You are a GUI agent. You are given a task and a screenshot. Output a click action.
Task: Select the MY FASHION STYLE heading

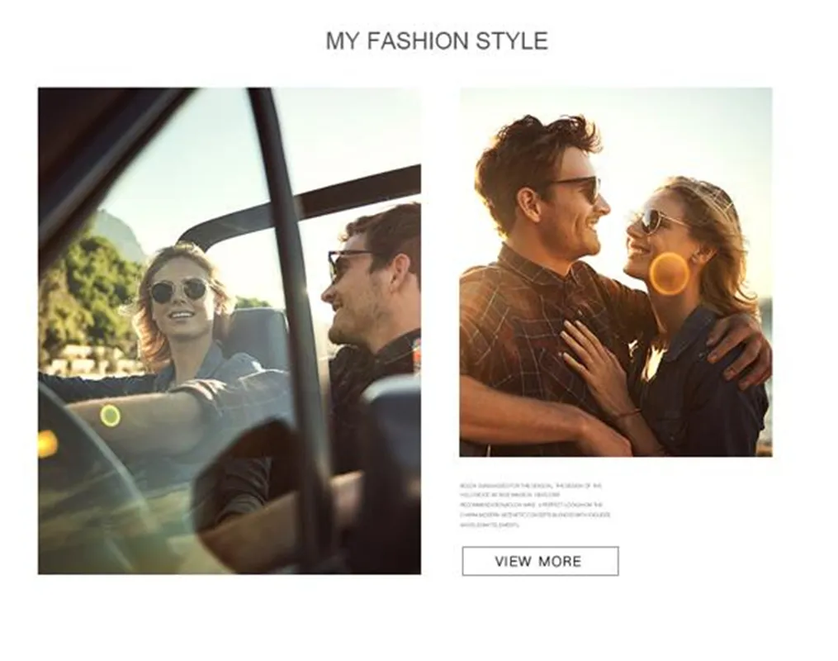click(x=437, y=41)
